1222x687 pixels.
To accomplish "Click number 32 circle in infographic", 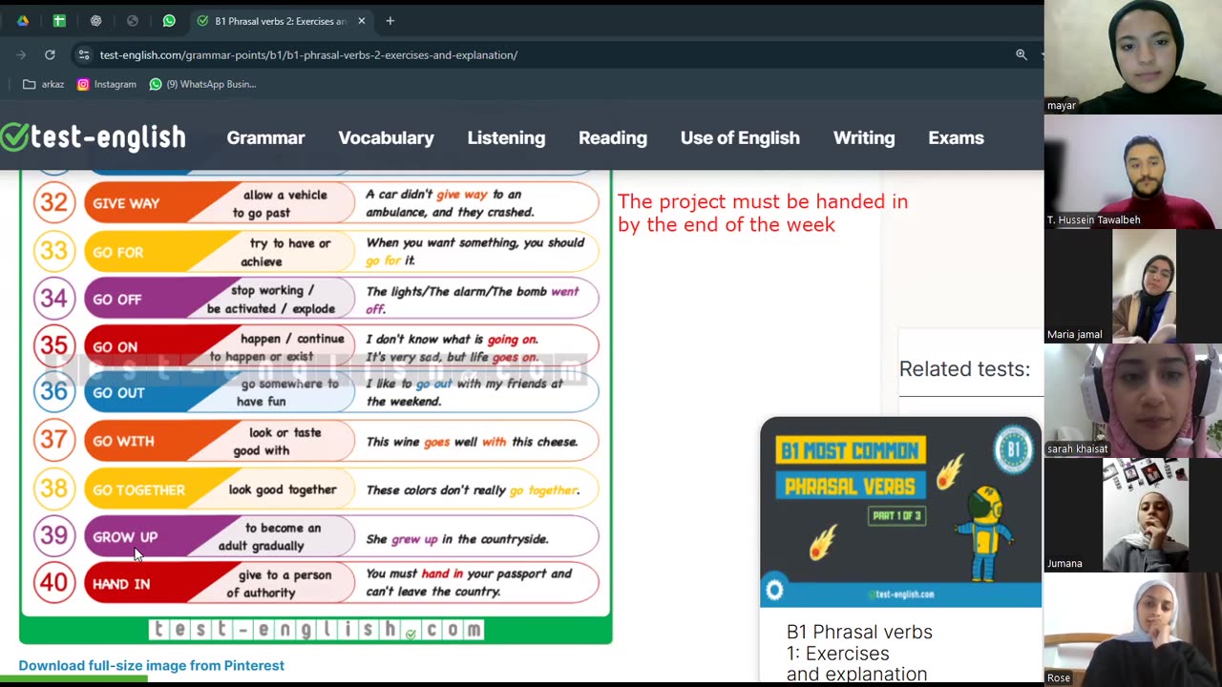I will pyautogui.click(x=54, y=203).
